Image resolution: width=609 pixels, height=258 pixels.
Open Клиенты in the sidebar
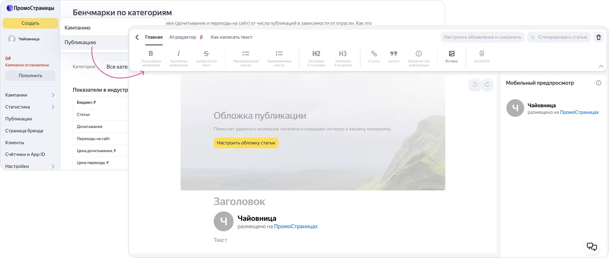15,143
